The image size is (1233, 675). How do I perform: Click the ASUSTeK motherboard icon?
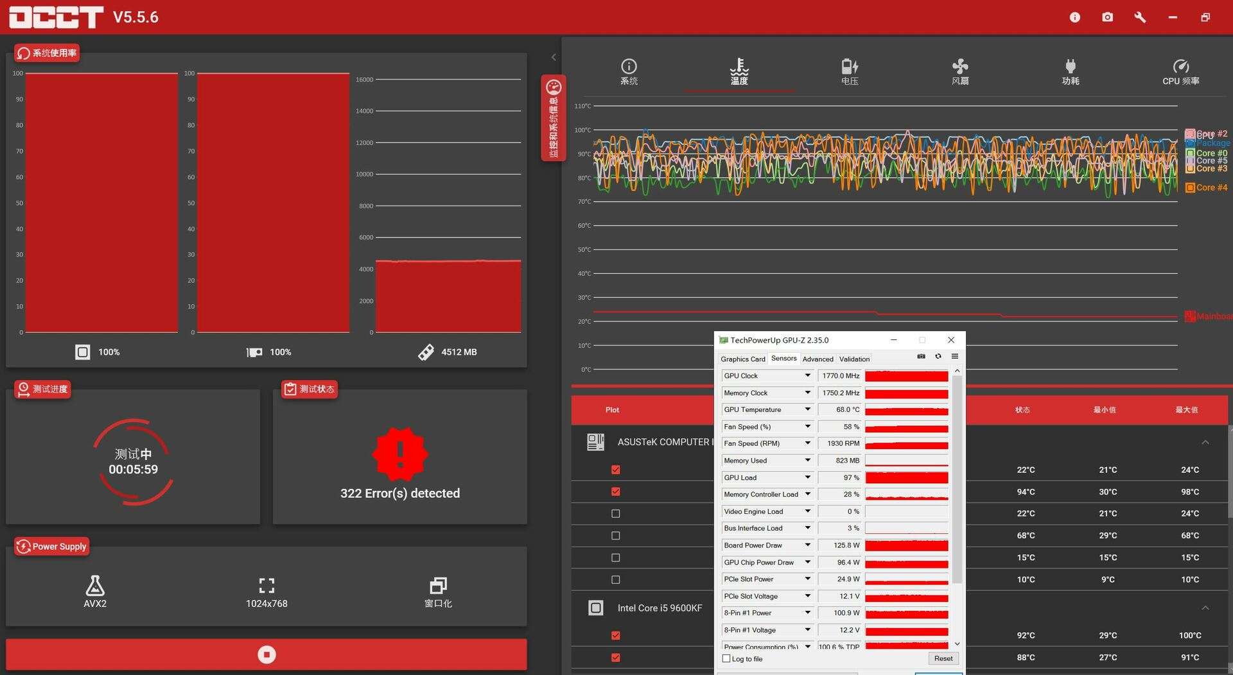tap(596, 442)
